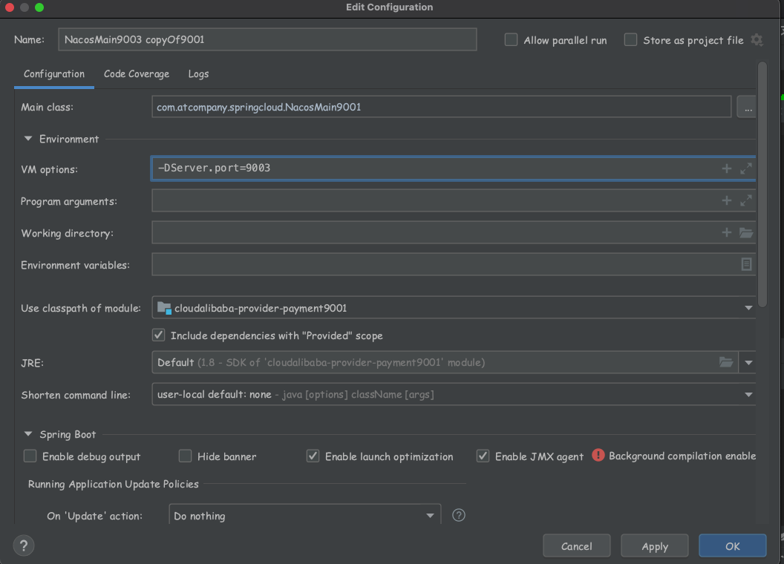Toggle Hide banner checkbox
The width and height of the screenshot is (784, 564).
click(x=185, y=456)
